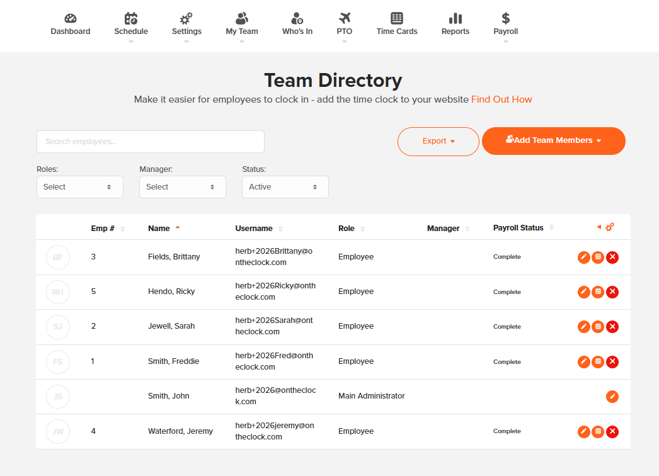Edit Waterford, Jeremy with pencil icon
The width and height of the screenshot is (659, 476).
[584, 431]
